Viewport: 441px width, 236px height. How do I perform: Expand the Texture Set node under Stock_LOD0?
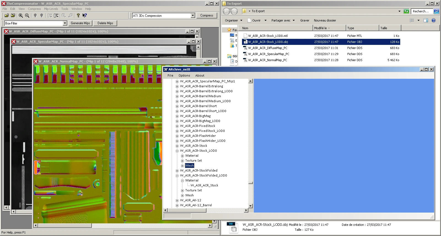click(182, 161)
